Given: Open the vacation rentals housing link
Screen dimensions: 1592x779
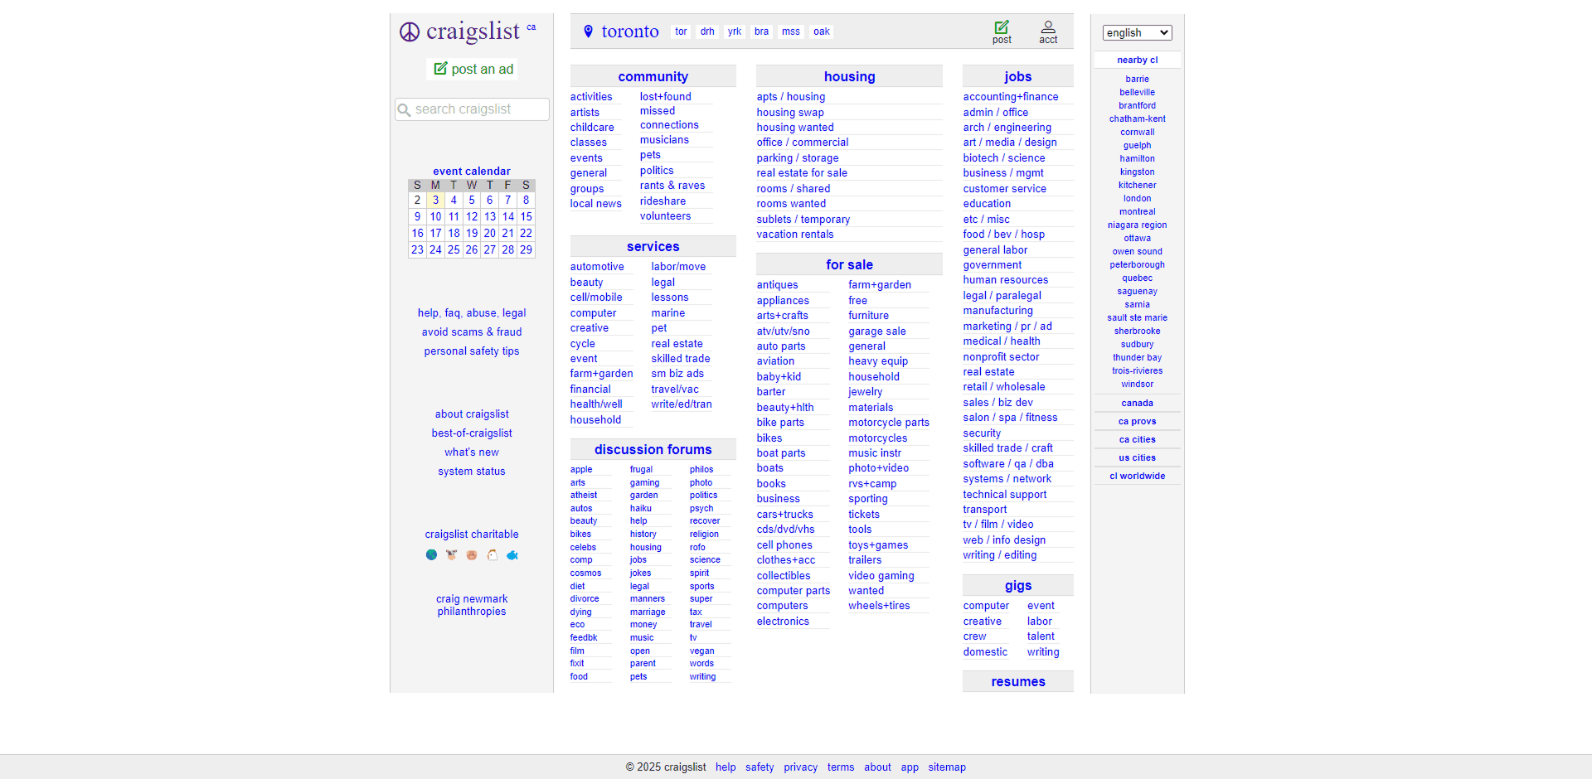Looking at the screenshot, I should [x=794, y=235].
